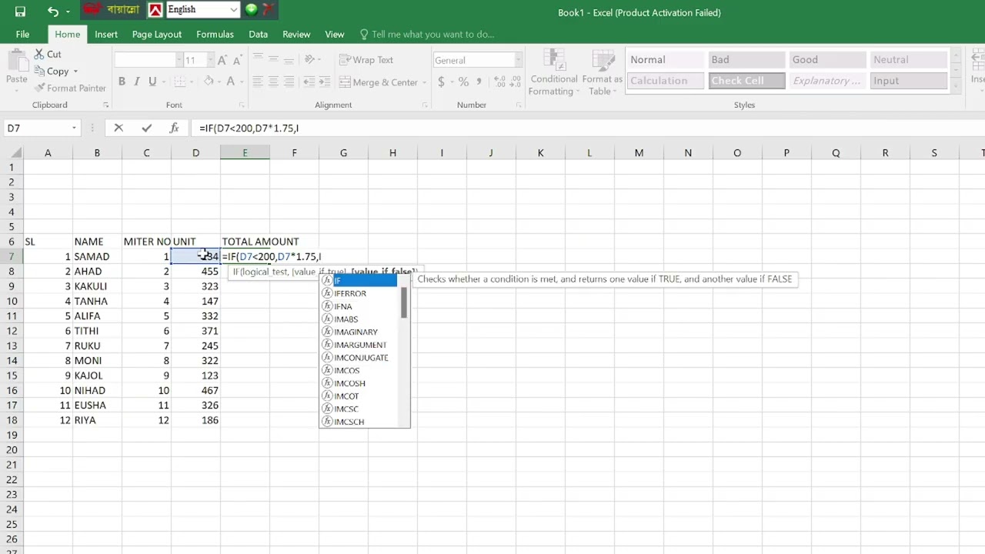The width and height of the screenshot is (985, 554).
Task: Click the Orientation text angle icon
Action: pyautogui.click(x=309, y=59)
